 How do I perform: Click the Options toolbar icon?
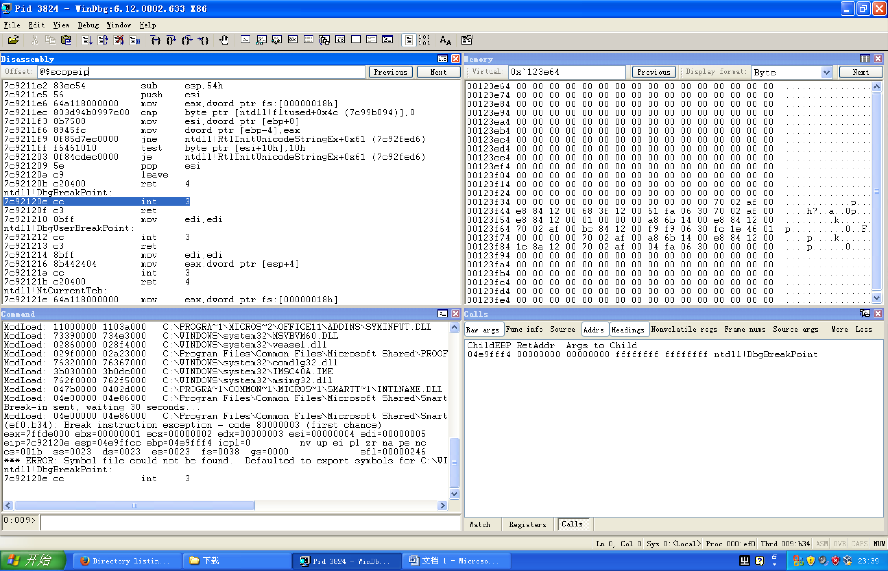pyautogui.click(x=467, y=40)
